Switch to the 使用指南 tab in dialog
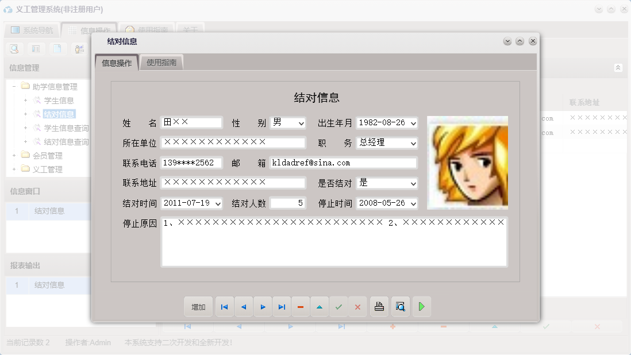This screenshot has width=631, height=355. click(161, 63)
